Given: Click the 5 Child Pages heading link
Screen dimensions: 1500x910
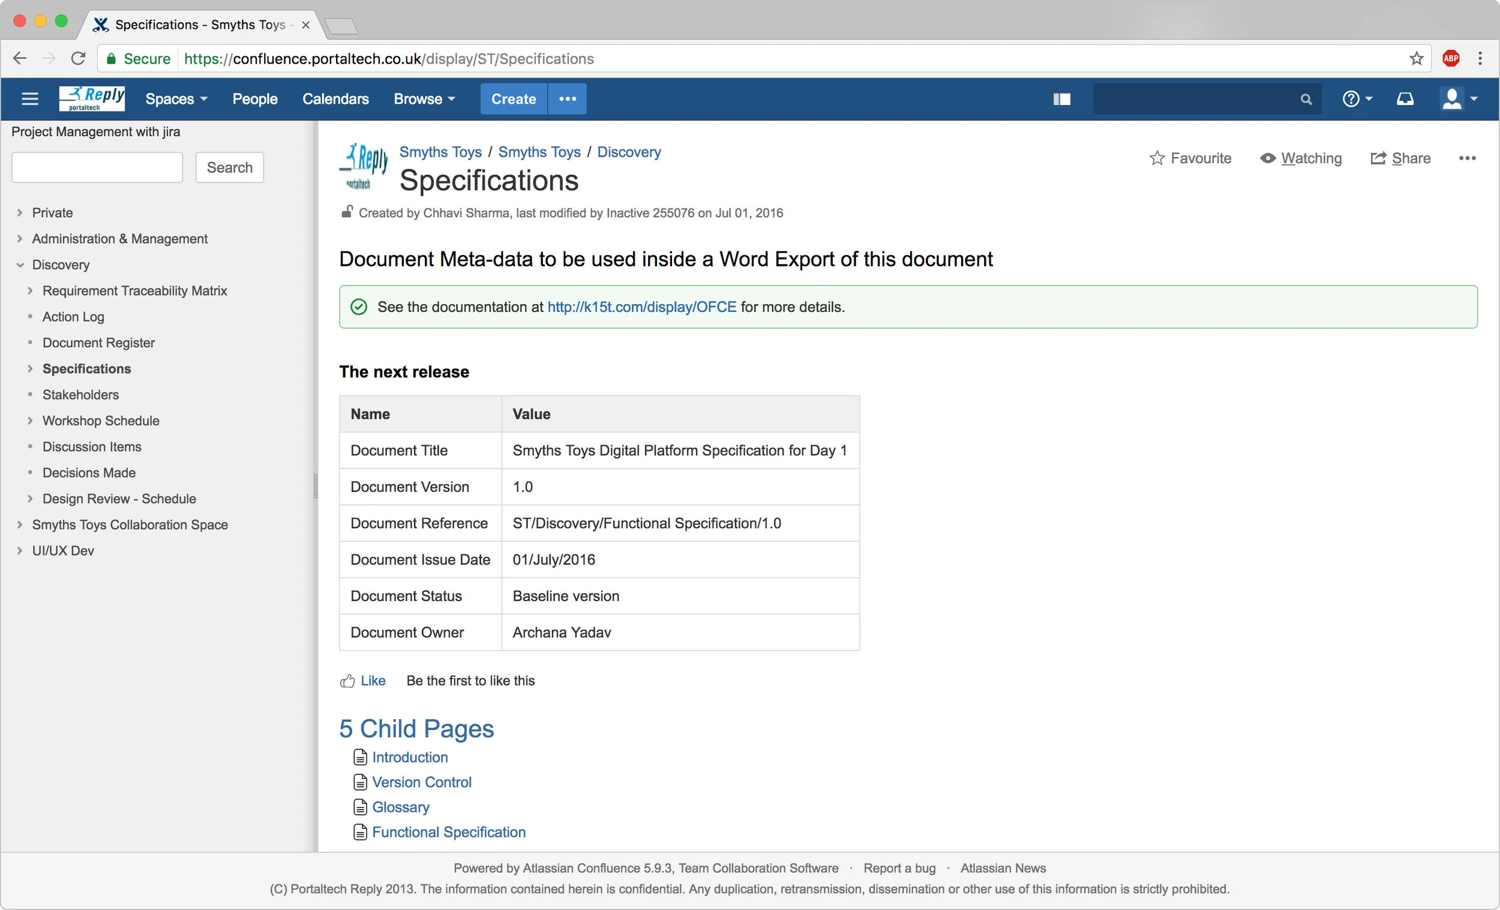Looking at the screenshot, I should (x=416, y=729).
